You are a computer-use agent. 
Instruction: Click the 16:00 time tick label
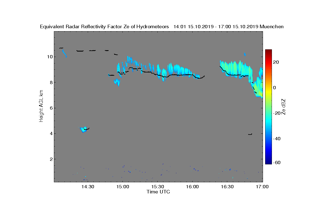[x=192, y=187]
